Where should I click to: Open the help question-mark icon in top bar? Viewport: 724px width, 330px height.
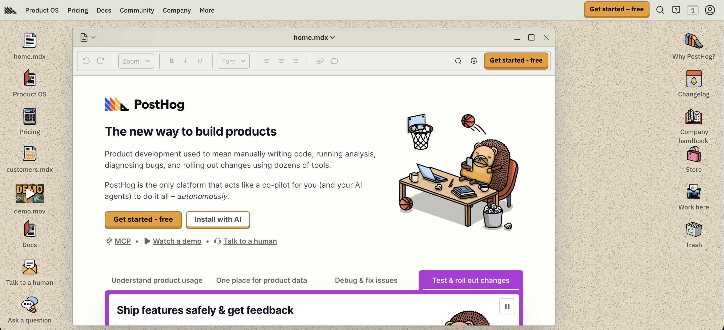point(676,10)
